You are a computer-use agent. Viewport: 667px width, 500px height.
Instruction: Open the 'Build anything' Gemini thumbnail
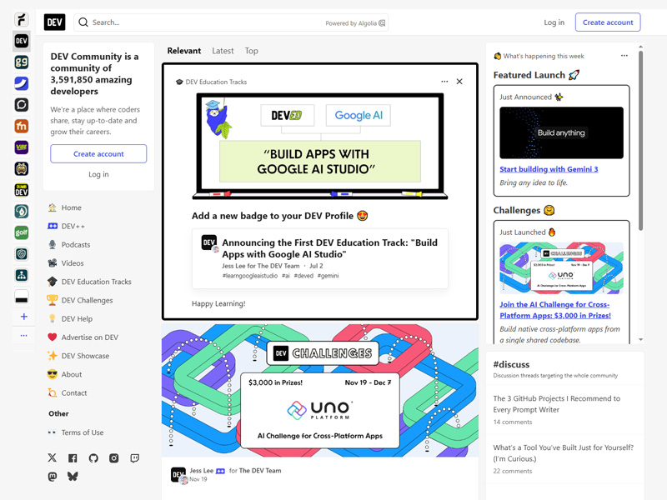pos(561,132)
